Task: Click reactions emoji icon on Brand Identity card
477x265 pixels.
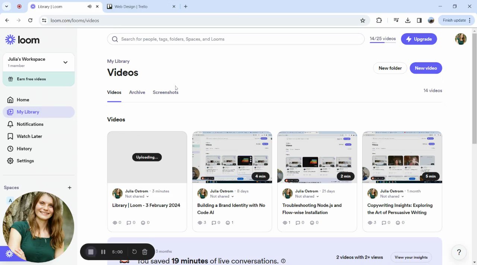Action: click(228, 223)
